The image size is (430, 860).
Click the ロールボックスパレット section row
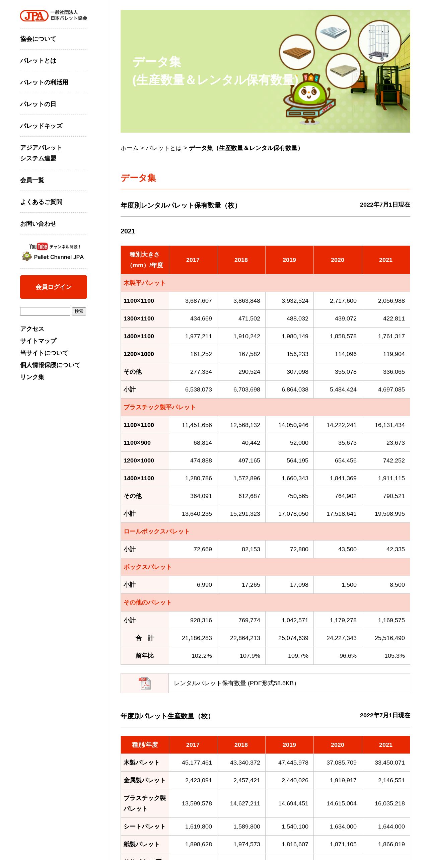click(x=265, y=531)
